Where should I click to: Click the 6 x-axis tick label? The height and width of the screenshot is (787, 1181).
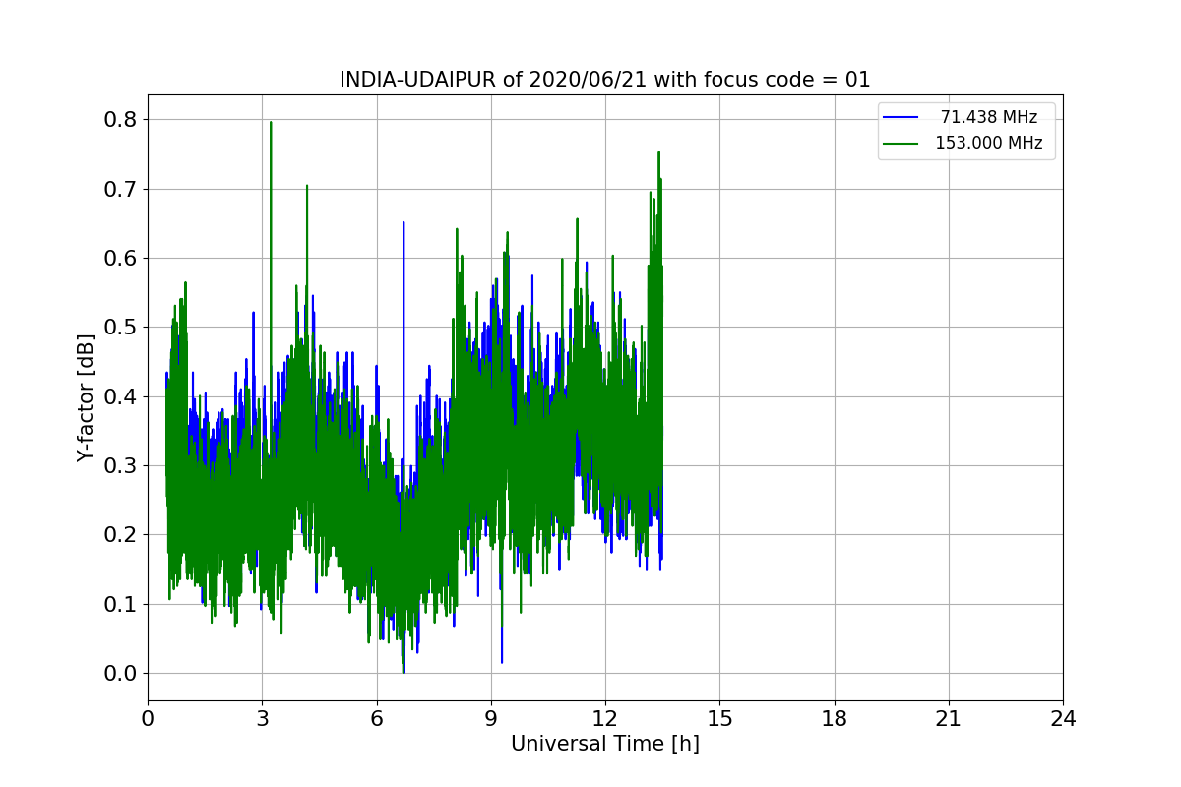point(377,719)
